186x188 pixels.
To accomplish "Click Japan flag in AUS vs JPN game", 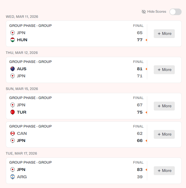I will click(12, 76).
